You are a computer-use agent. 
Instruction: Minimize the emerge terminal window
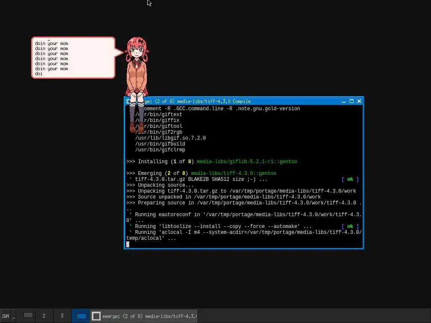tap(344, 101)
